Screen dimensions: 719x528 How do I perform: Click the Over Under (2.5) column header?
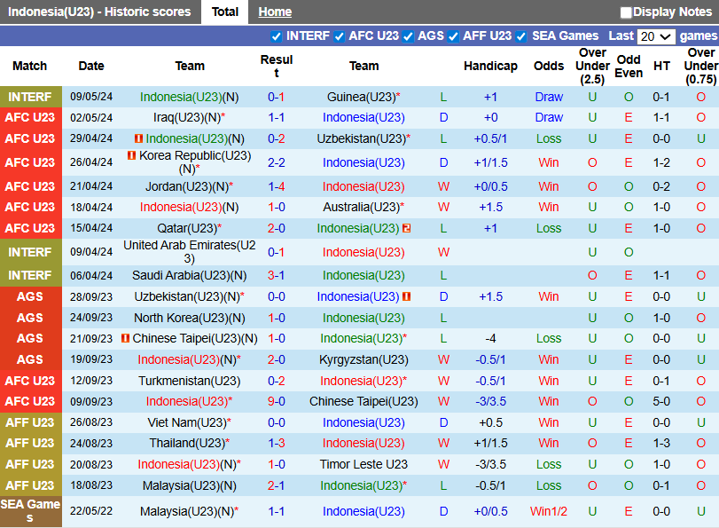coord(592,67)
